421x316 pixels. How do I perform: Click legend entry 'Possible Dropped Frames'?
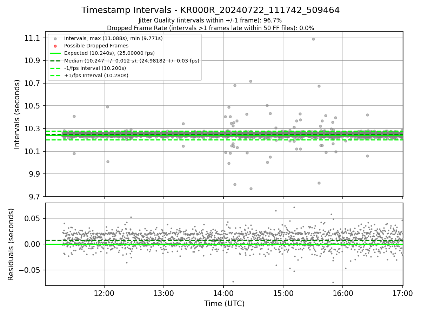pos(96,46)
